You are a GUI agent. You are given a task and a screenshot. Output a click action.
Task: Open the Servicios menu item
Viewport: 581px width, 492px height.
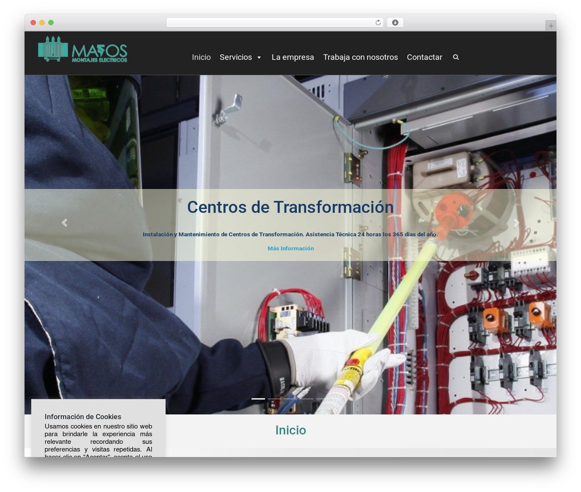(x=236, y=57)
